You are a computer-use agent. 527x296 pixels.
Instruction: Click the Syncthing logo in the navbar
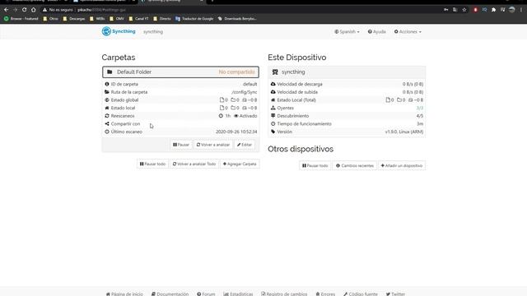(119, 31)
